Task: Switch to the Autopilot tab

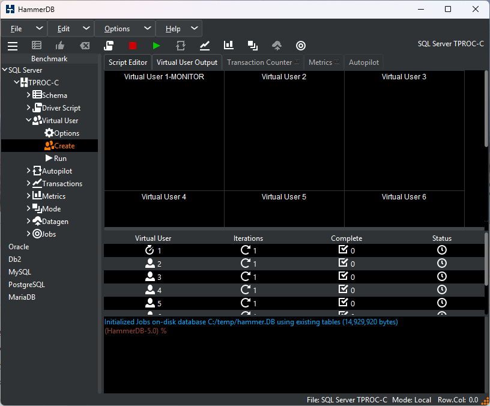Action: click(x=364, y=62)
